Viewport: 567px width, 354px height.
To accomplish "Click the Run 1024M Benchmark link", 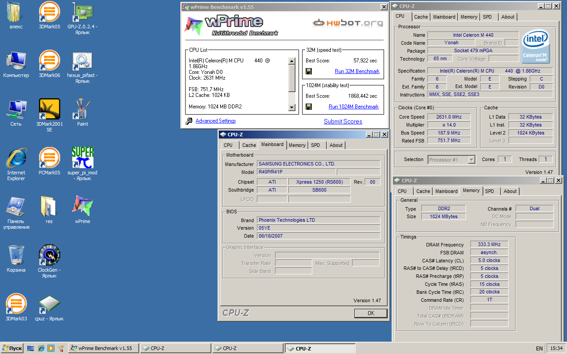I will click(353, 107).
